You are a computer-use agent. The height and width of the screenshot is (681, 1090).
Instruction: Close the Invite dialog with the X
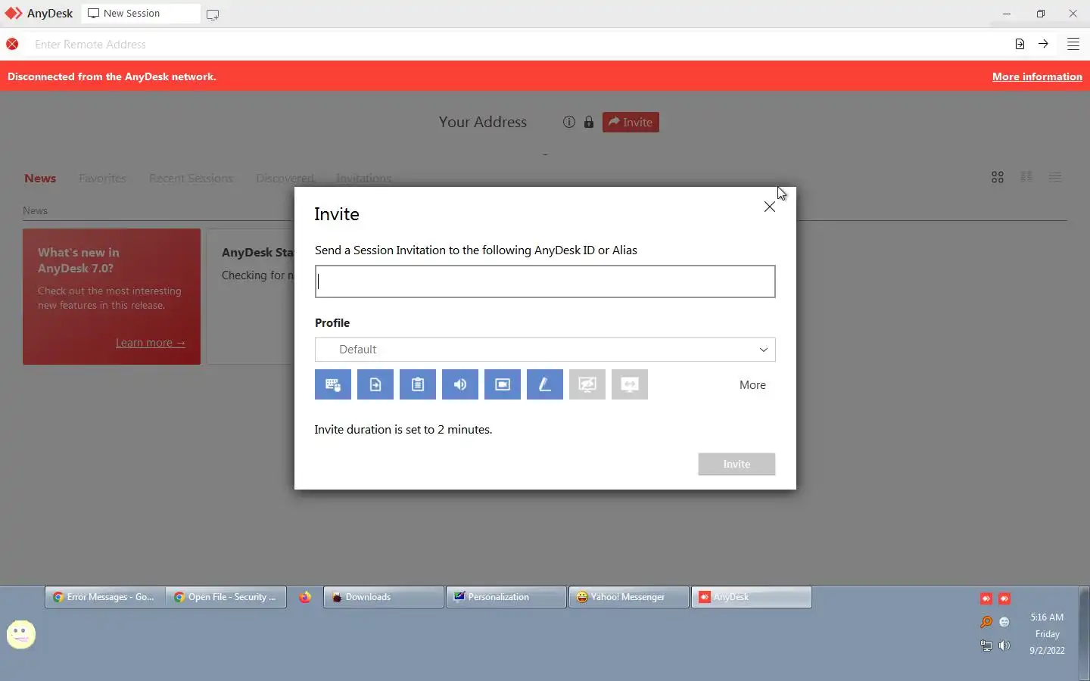(770, 207)
